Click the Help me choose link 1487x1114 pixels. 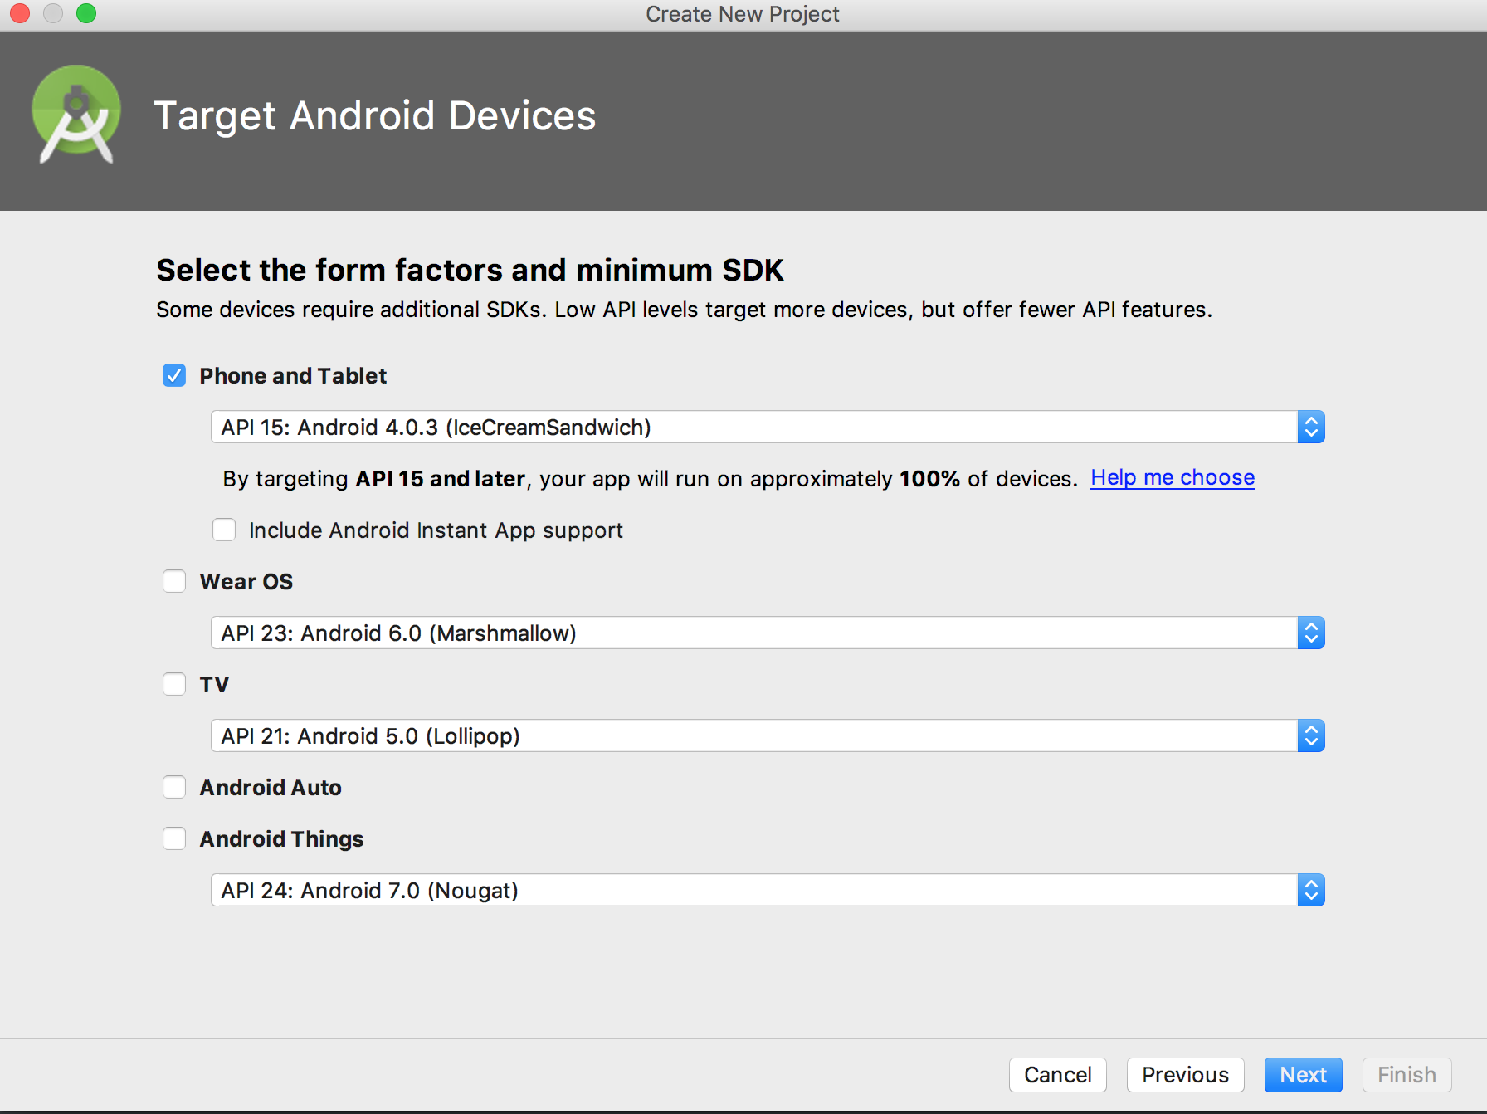tap(1172, 478)
